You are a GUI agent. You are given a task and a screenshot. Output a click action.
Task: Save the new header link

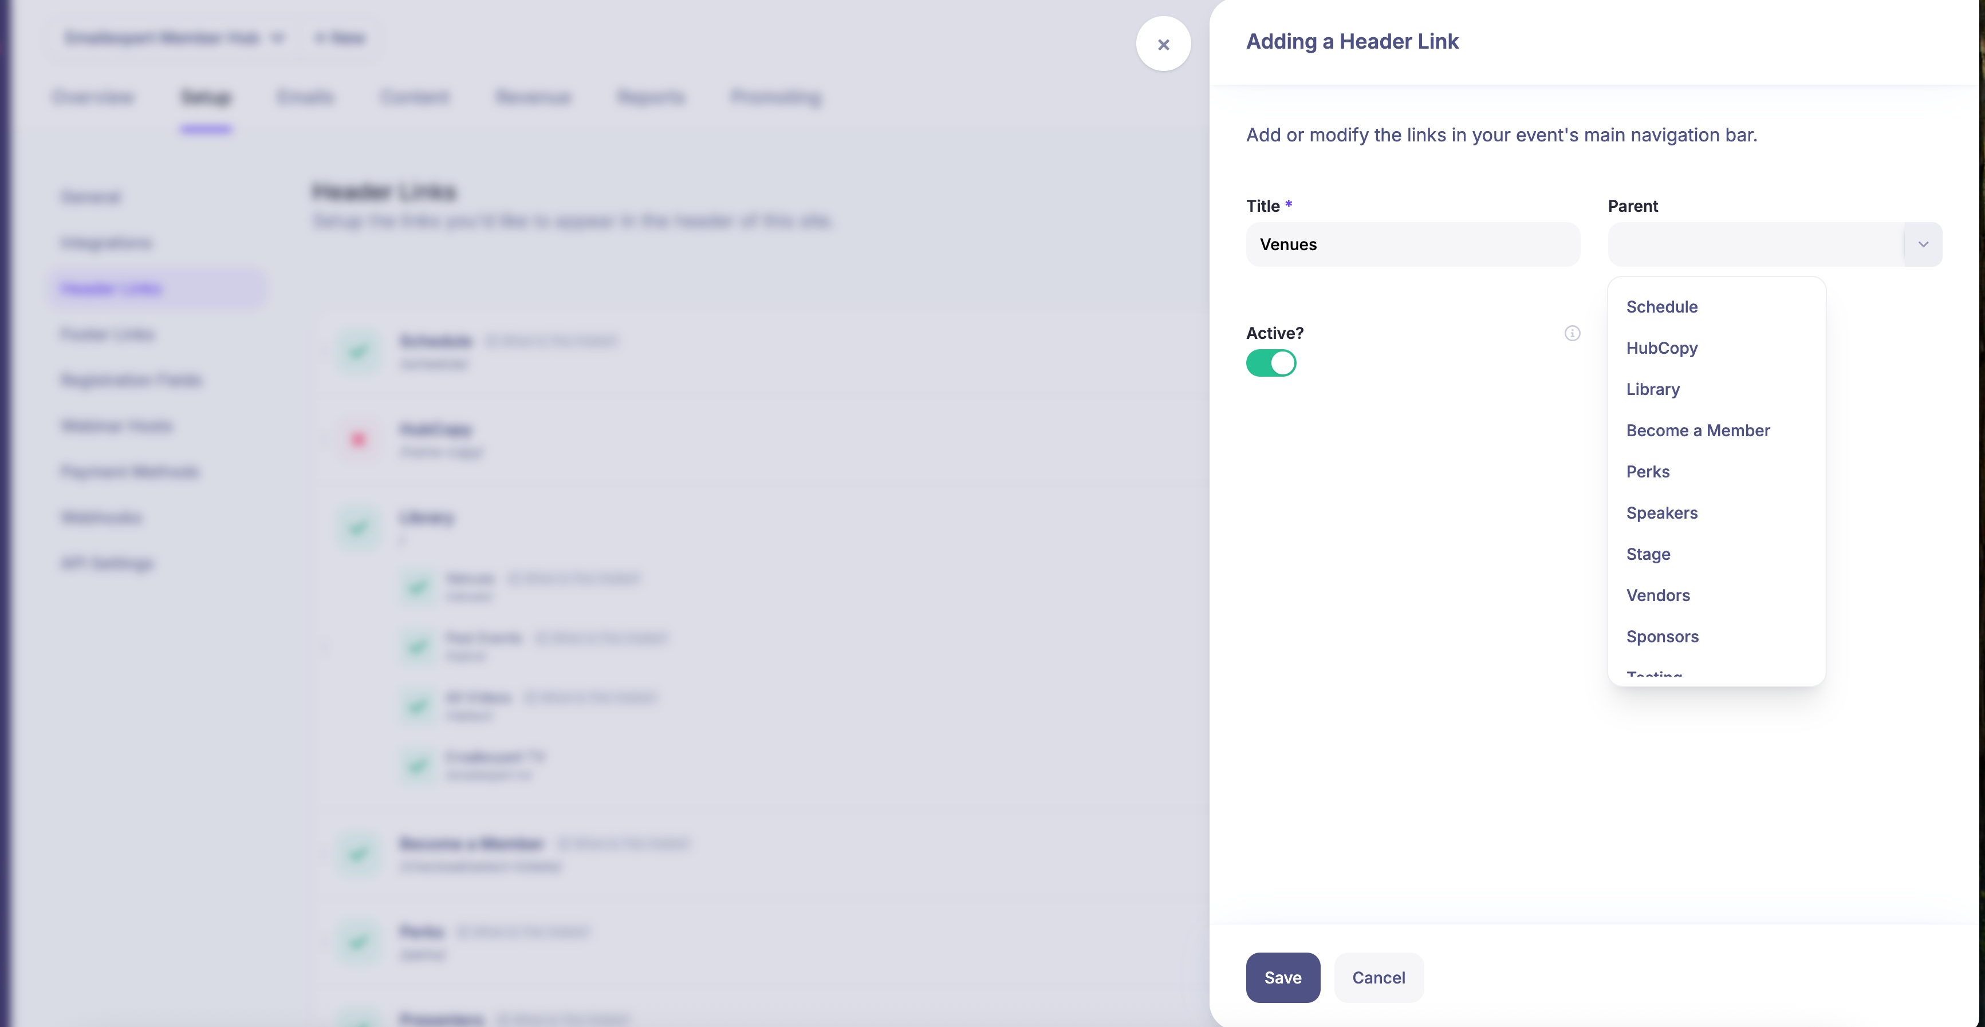point(1282,978)
